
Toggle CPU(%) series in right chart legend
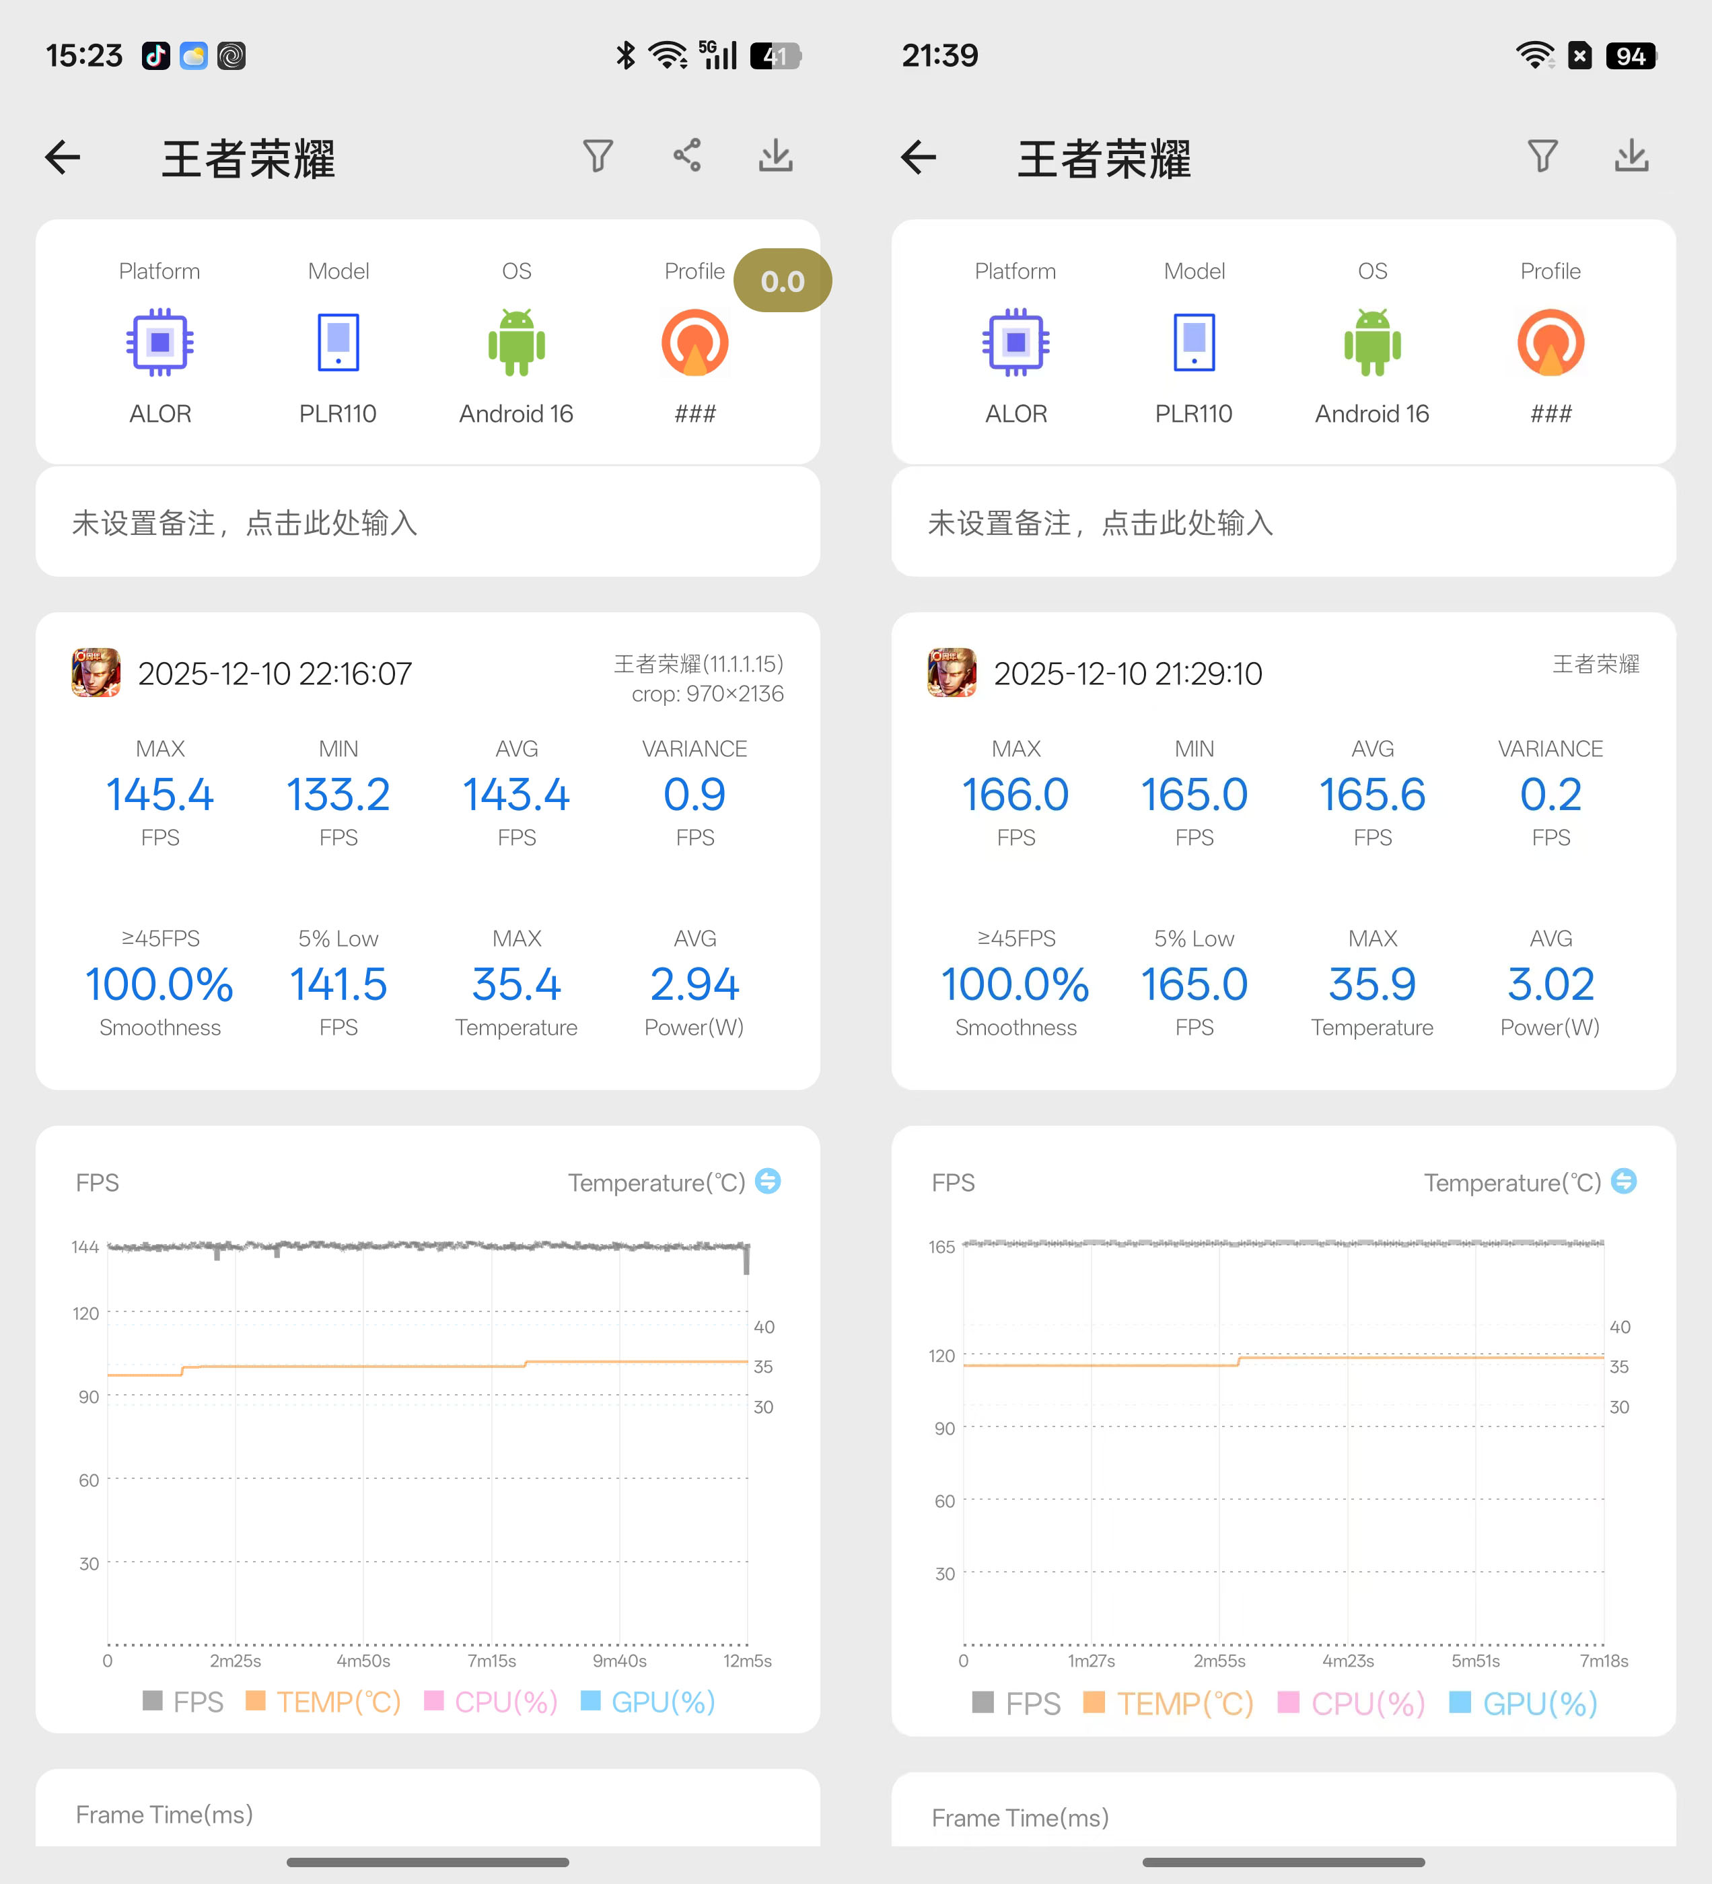point(1351,1704)
